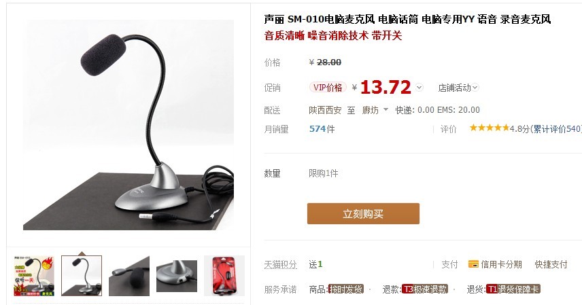This screenshot has height=305, width=582.
Task: Select the fourth thumbnail showing microphone base
Action: tap(177, 276)
